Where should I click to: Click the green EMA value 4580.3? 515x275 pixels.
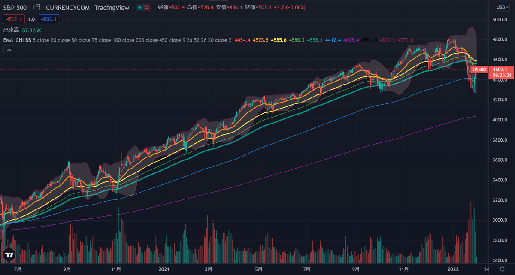point(297,40)
